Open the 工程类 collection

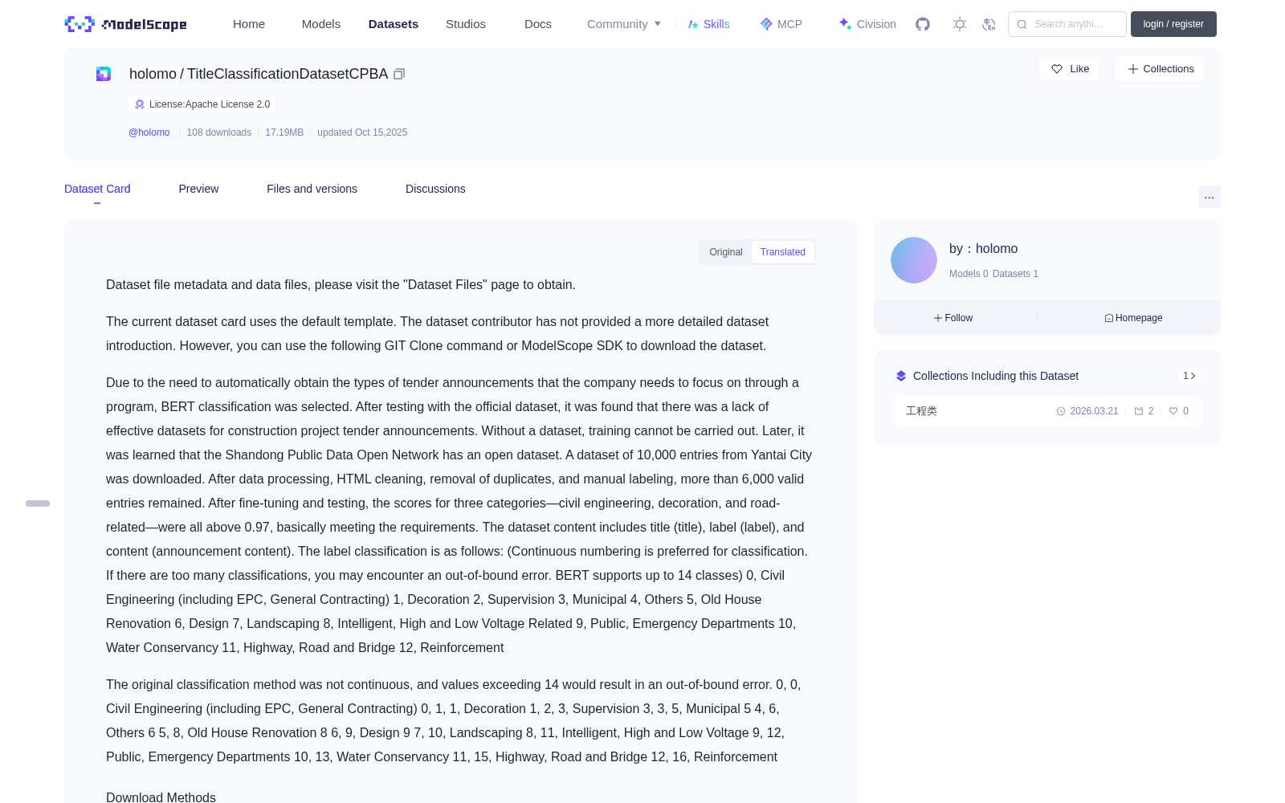click(x=1047, y=411)
